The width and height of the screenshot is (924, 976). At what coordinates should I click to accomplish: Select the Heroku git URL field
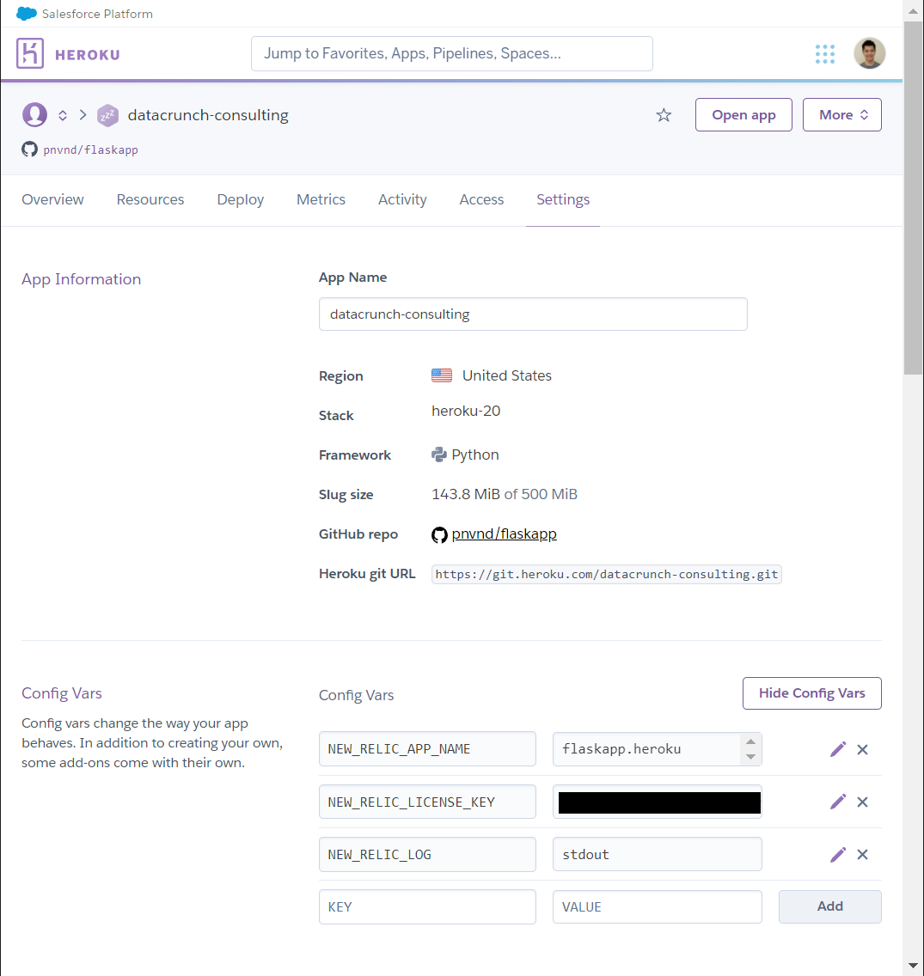pyautogui.click(x=607, y=574)
